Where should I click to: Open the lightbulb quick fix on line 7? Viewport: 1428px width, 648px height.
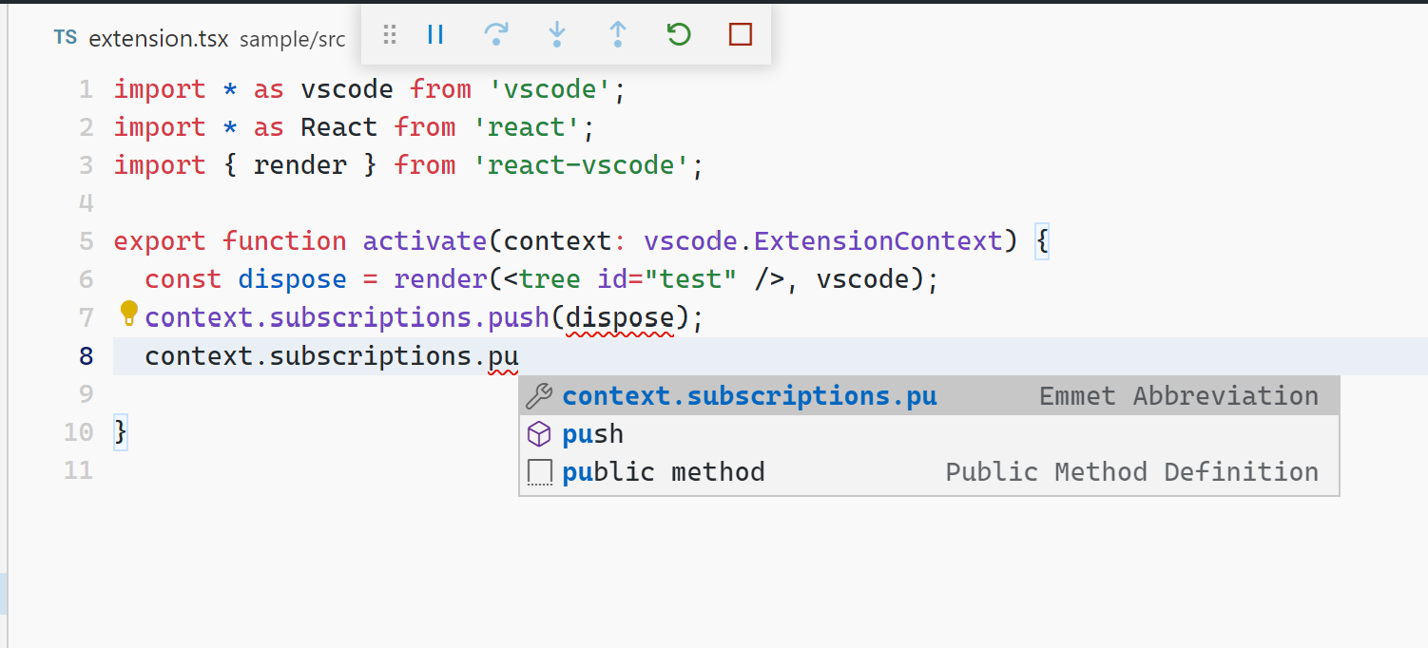pyautogui.click(x=129, y=314)
